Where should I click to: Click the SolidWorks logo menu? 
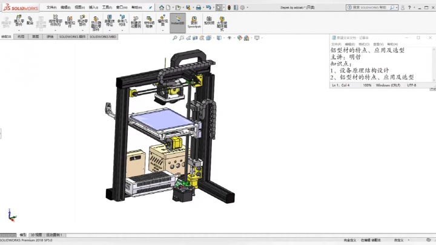point(21,8)
